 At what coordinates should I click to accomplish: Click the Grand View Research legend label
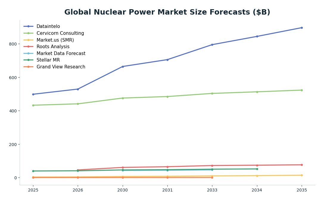61,67
